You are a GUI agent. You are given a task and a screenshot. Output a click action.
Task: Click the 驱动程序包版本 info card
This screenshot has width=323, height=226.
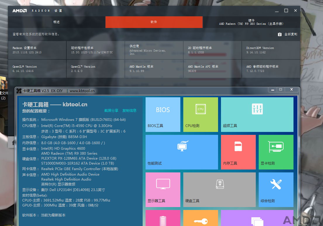(96, 50)
